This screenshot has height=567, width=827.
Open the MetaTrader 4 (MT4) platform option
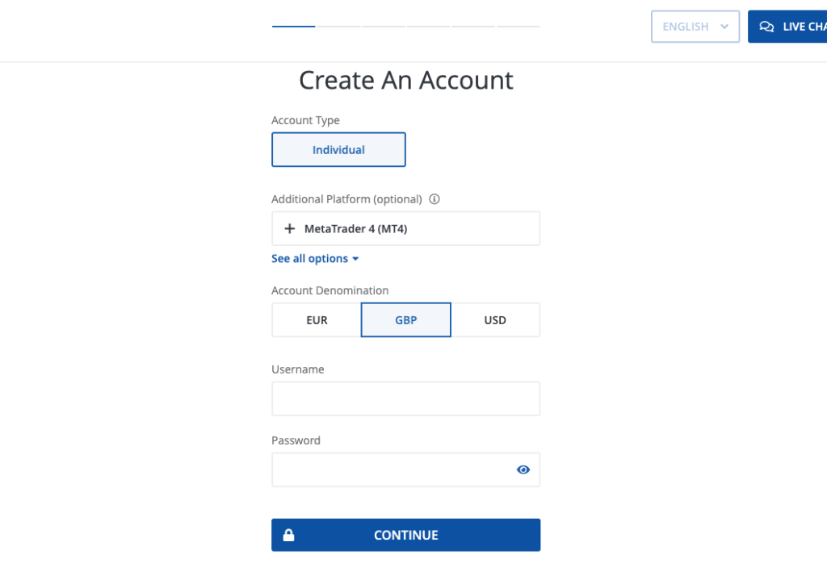point(405,228)
